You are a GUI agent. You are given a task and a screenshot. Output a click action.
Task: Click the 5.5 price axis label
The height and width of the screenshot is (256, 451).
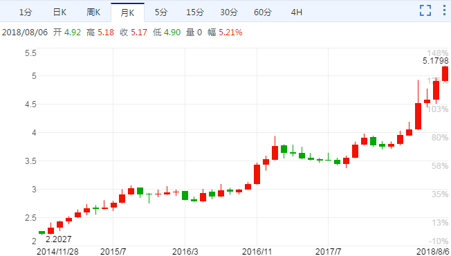(x=30, y=53)
